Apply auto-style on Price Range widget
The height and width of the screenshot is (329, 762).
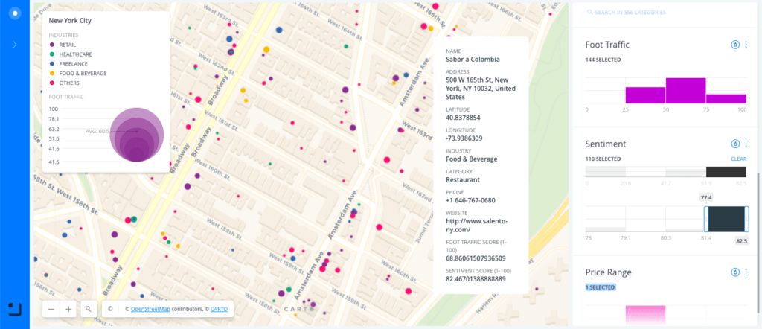pos(735,272)
